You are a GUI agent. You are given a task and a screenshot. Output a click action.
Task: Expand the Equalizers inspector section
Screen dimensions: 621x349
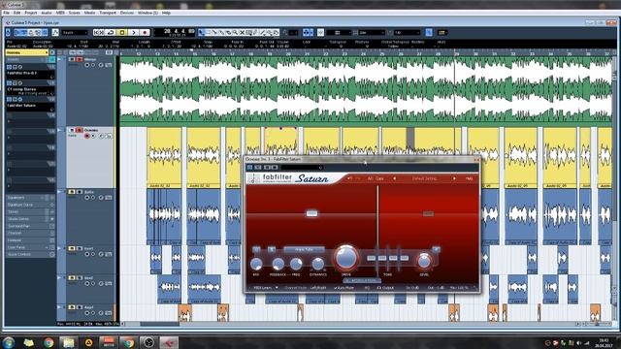[x=30, y=198]
